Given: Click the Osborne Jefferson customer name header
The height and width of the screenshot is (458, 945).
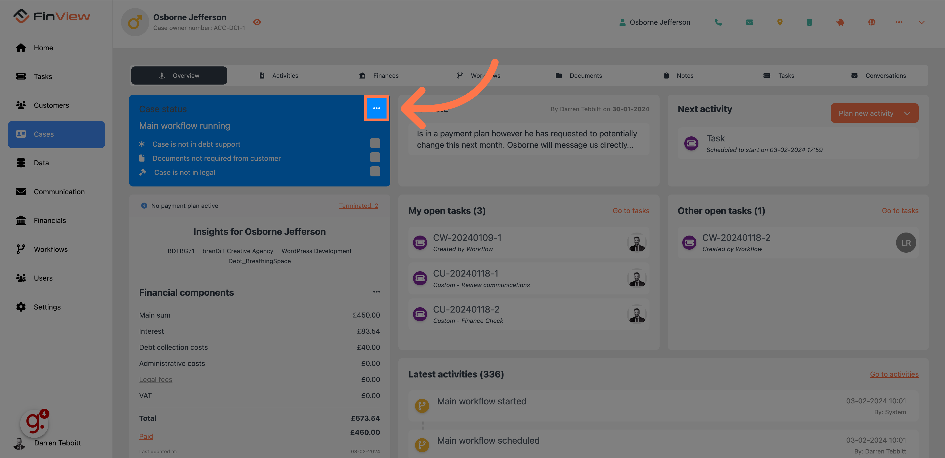Looking at the screenshot, I should coord(190,16).
